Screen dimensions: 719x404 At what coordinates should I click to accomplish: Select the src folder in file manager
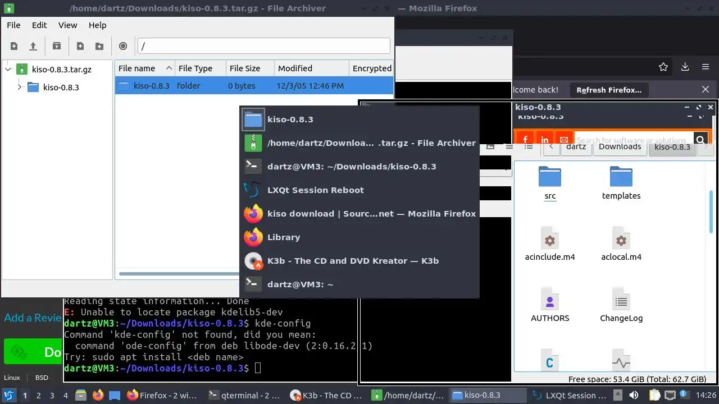tap(550, 183)
